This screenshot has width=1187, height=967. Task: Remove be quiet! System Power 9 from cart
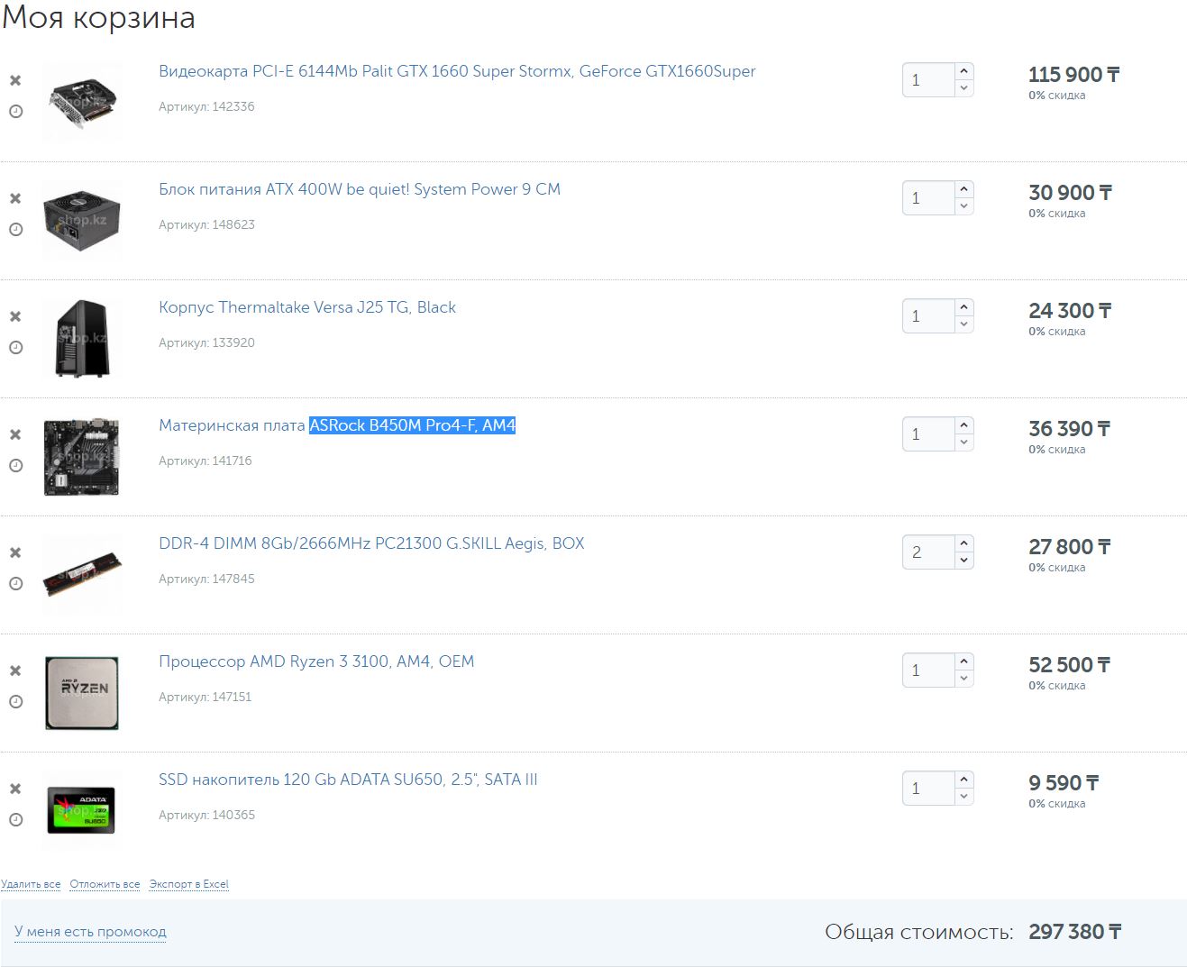click(x=15, y=198)
